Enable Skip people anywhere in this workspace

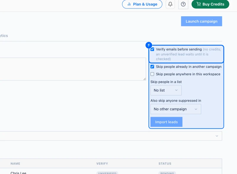(152, 74)
